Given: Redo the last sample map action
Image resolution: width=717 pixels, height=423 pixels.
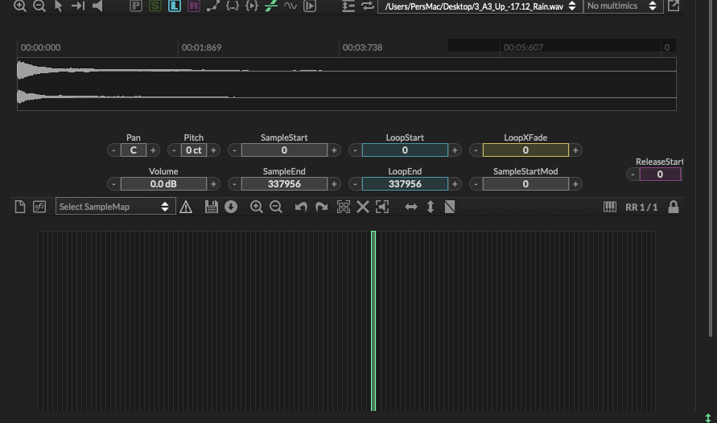Looking at the screenshot, I should pos(321,207).
